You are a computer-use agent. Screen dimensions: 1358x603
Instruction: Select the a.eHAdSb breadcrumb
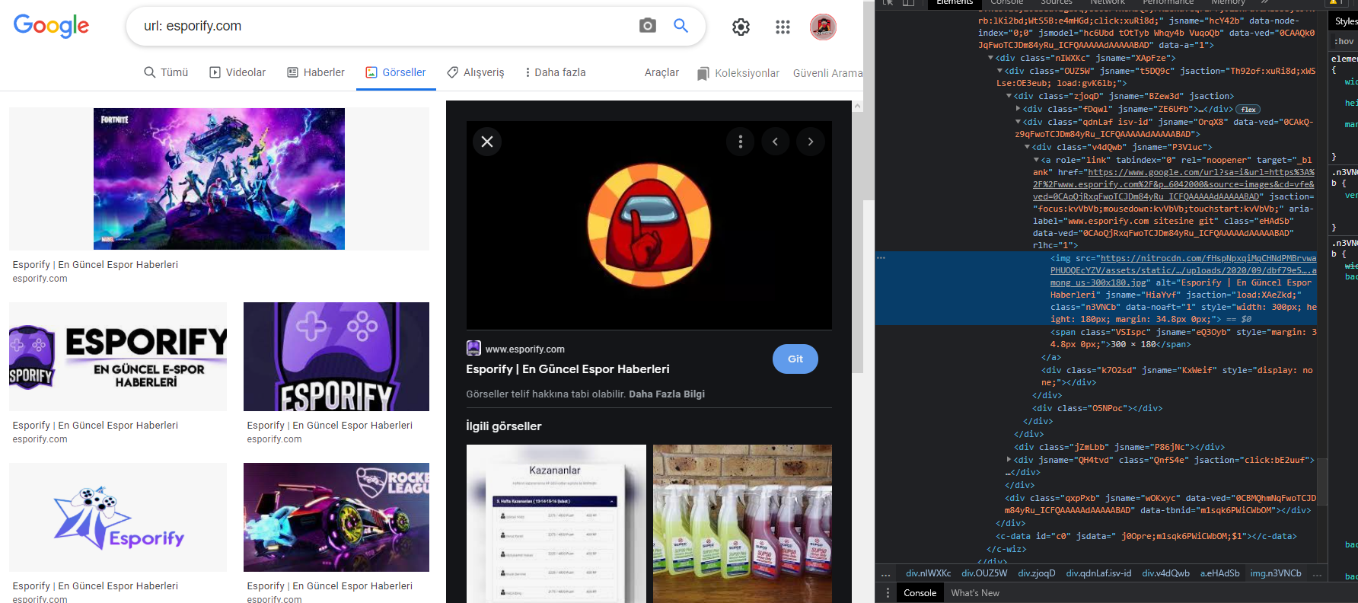(x=1219, y=573)
